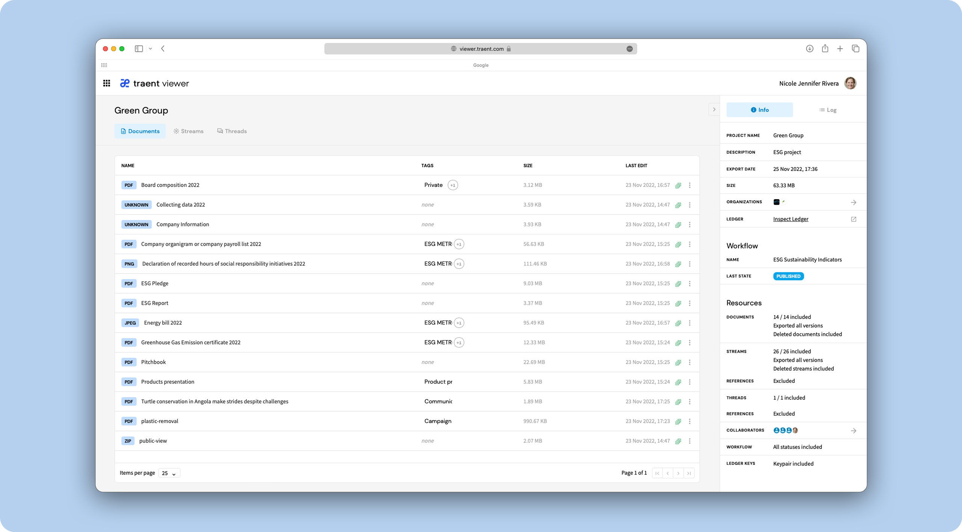Viewport: 962px width, 532px height.
Task: Click Safari share icon in toolbar
Action: click(x=825, y=48)
